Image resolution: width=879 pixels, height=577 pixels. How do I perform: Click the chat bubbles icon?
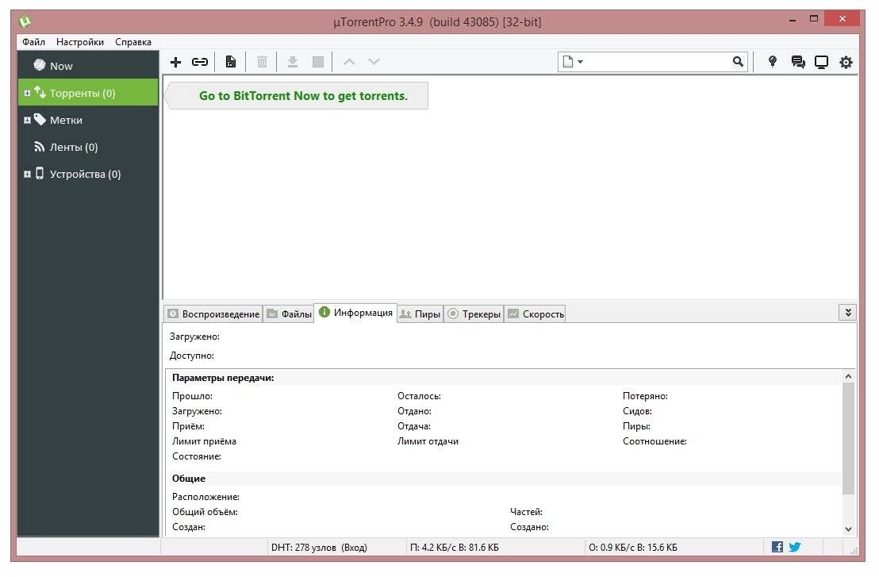(798, 62)
